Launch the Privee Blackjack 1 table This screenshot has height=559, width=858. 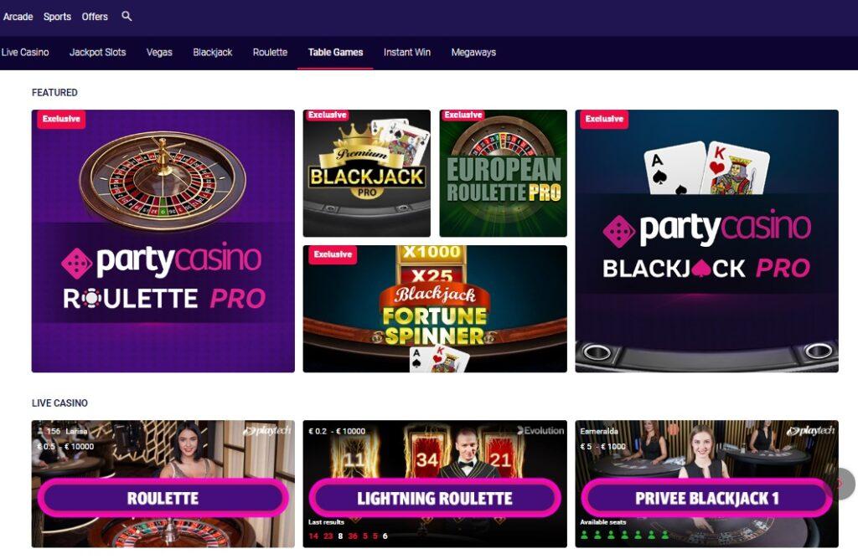[706, 498]
